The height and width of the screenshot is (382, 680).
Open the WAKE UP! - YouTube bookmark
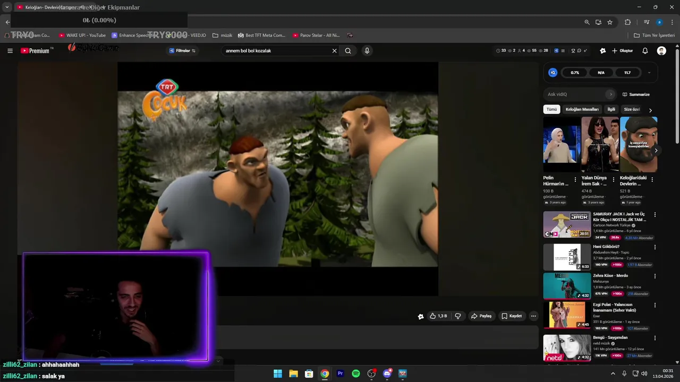[x=82, y=36]
